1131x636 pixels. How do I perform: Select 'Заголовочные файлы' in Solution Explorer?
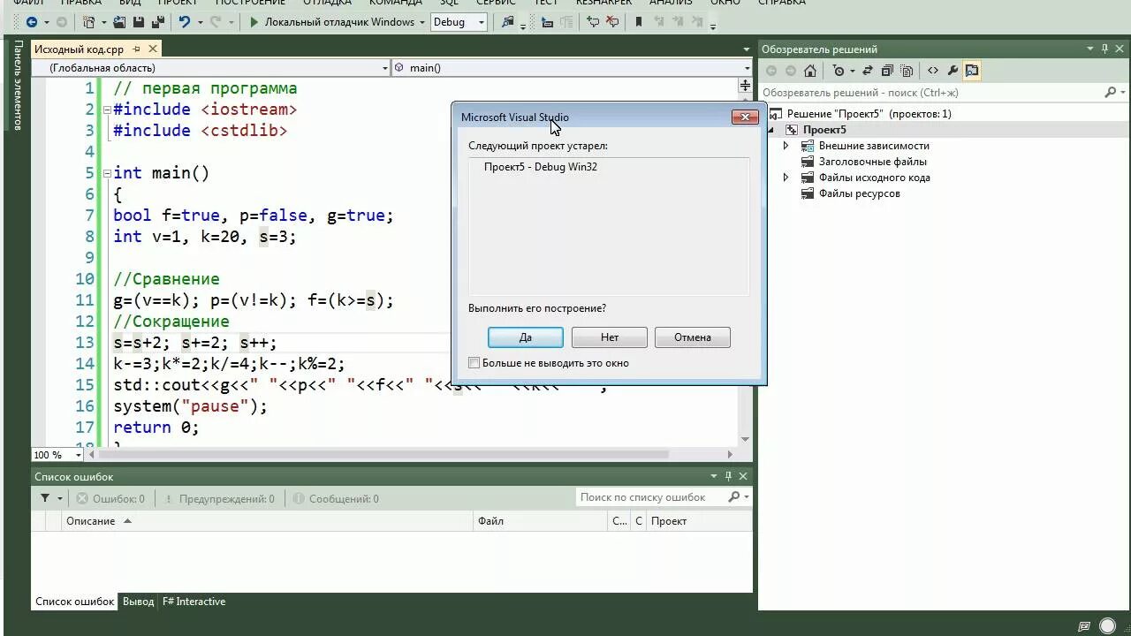(x=872, y=162)
